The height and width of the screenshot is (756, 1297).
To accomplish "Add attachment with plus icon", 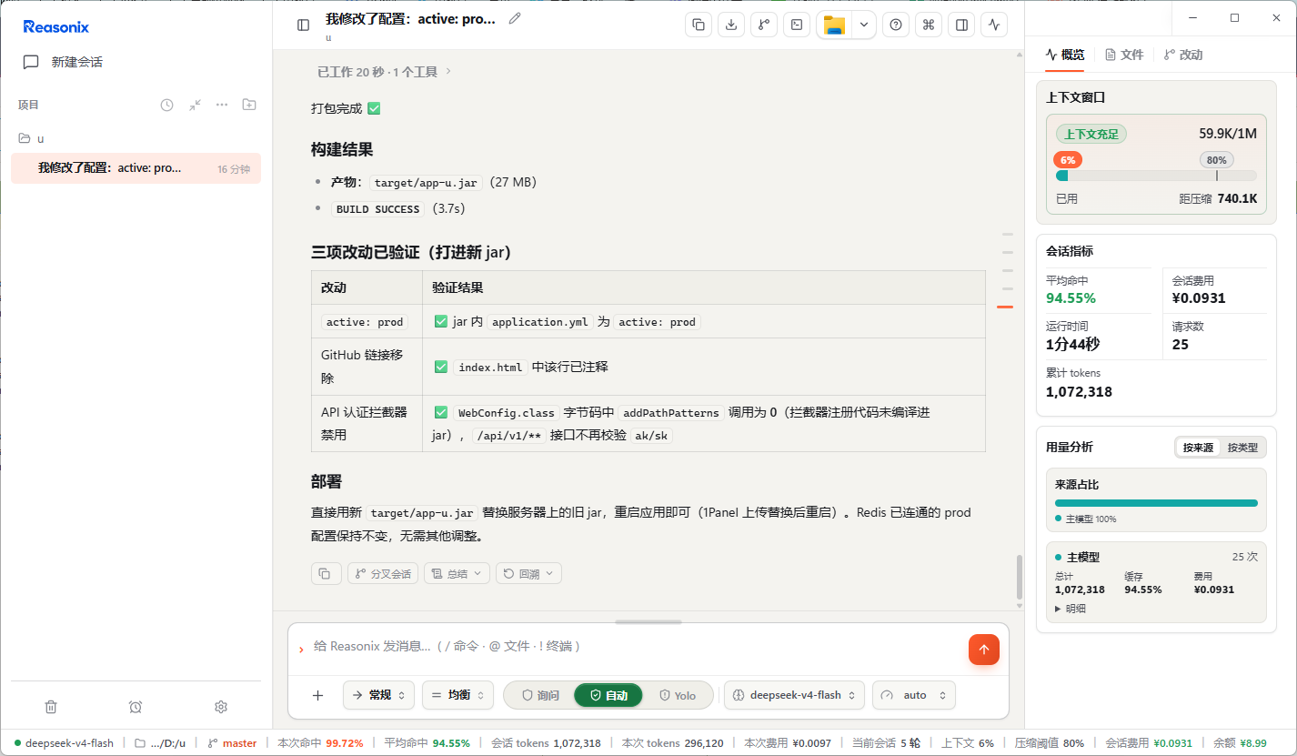I will (317, 695).
